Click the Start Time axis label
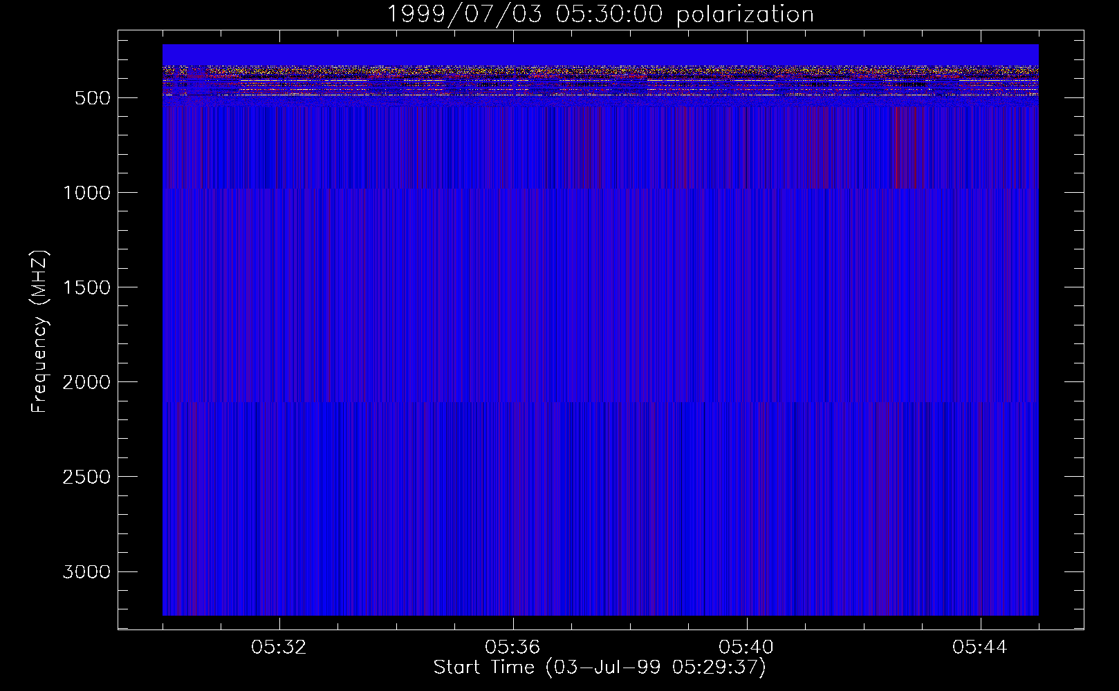Viewport: 1119px width, 691px height. tap(600, 668)
